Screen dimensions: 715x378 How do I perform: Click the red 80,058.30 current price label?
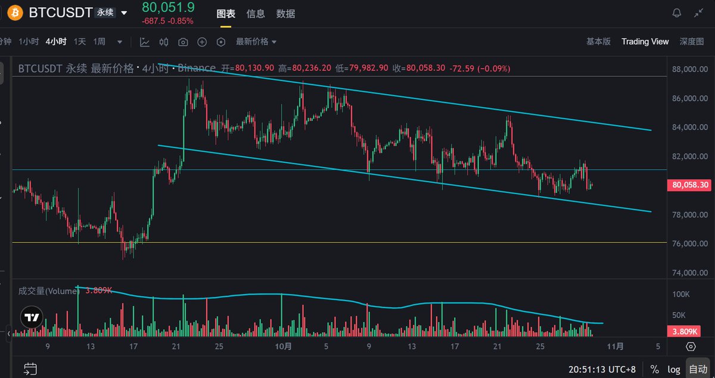click(x=690, y=185)
